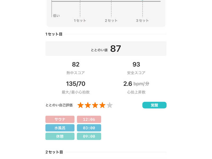This screenshot has height=159, width=212.
Task: Click the 3セット chart axis marker
Action: [142, 20]
